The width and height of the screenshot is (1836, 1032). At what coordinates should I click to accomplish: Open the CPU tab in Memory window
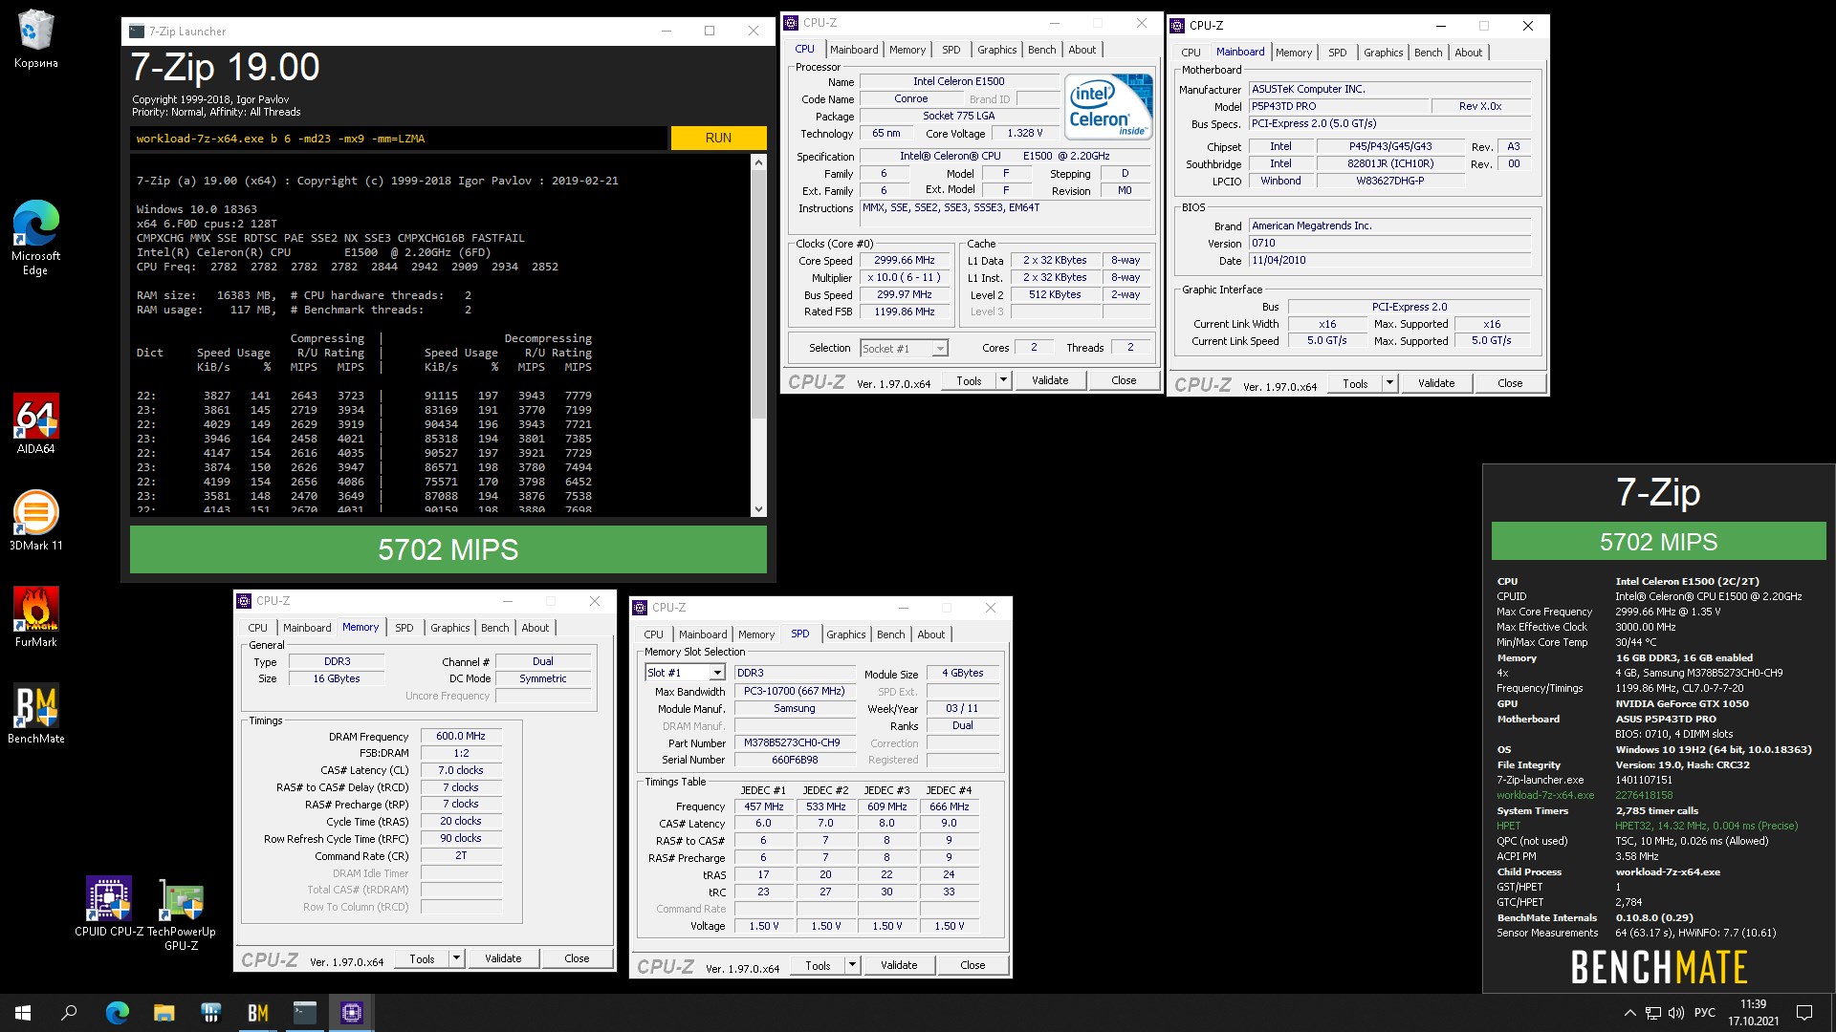(x=257, y=628)
